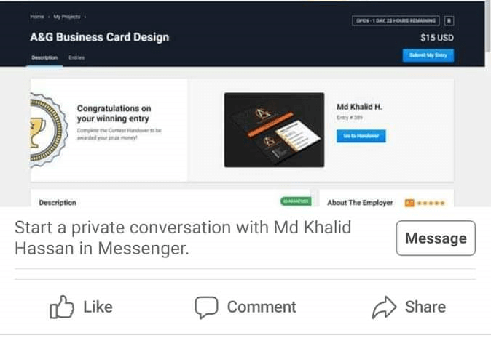Click the Go to Handover button
This screenshot has height=338, width=491.
click(x=361, y=136)
